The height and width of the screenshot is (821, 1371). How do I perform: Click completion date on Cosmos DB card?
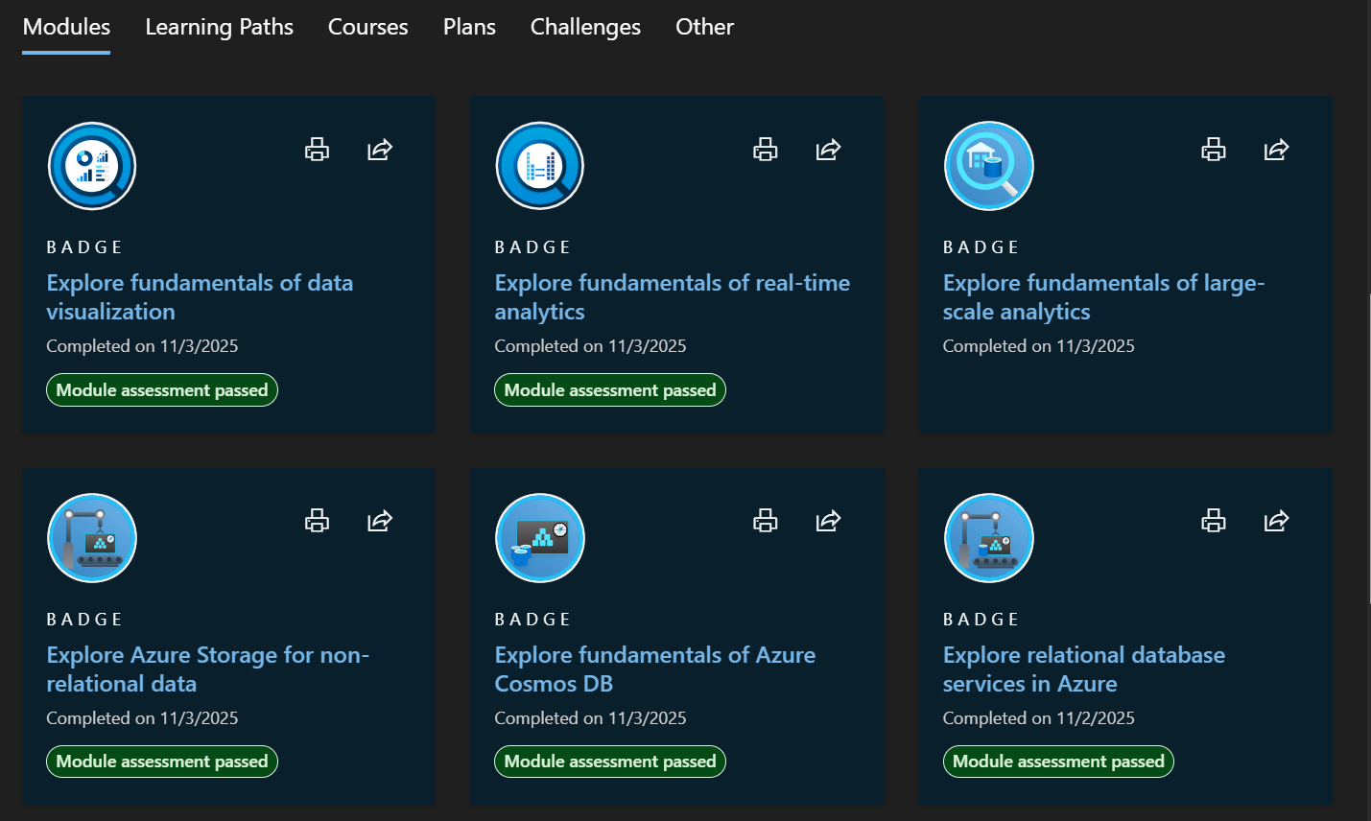pos(590,718)
